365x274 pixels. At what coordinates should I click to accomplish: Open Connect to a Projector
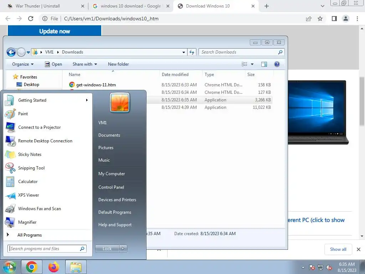click(x=39, y=127)
